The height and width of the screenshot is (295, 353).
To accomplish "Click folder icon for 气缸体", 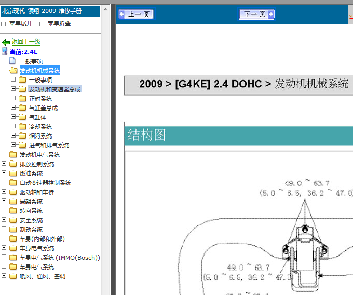I will click(22, 117).
